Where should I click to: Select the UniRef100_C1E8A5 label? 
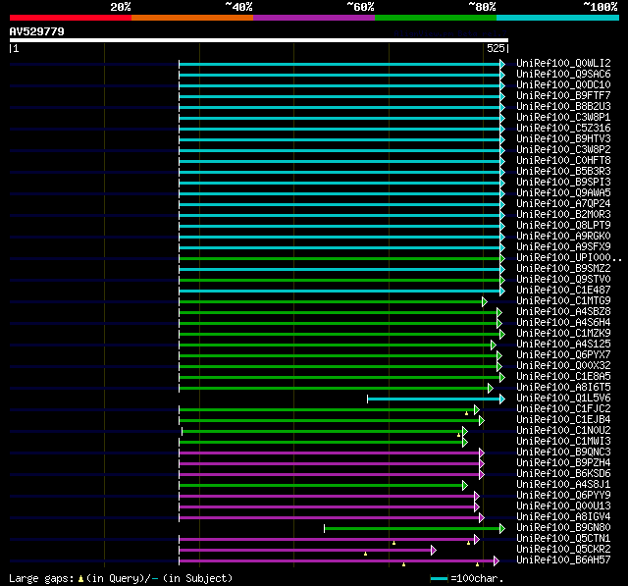(x=563, y=377)
